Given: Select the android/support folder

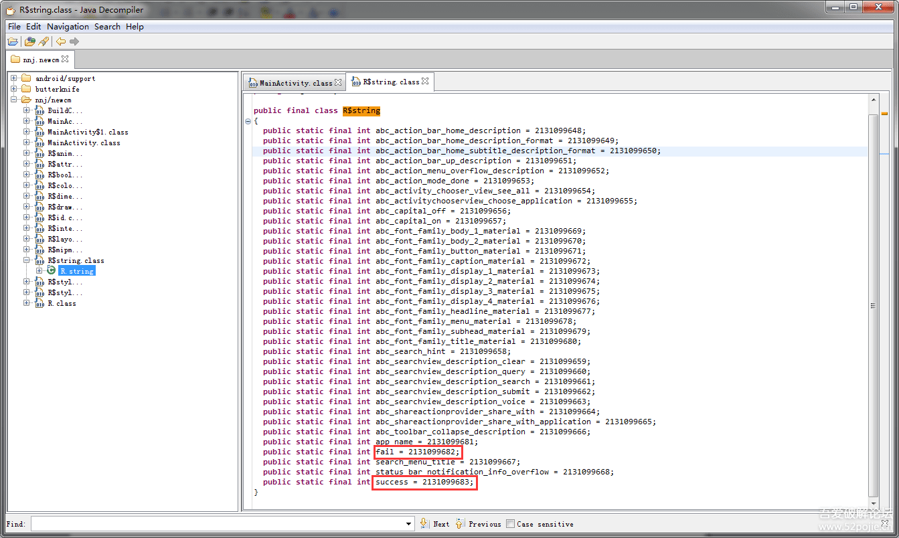Looking at the screenshot, I should click(65, 78).
